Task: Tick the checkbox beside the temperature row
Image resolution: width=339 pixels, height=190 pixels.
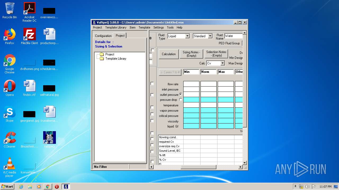Action: [x=152, y=107]
